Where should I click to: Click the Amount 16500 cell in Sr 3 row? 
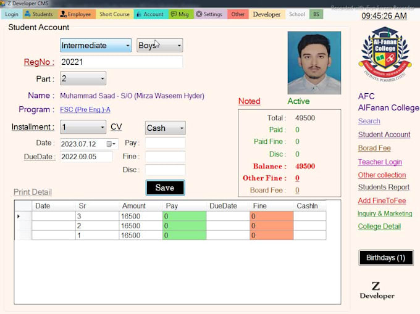[141, 216]
